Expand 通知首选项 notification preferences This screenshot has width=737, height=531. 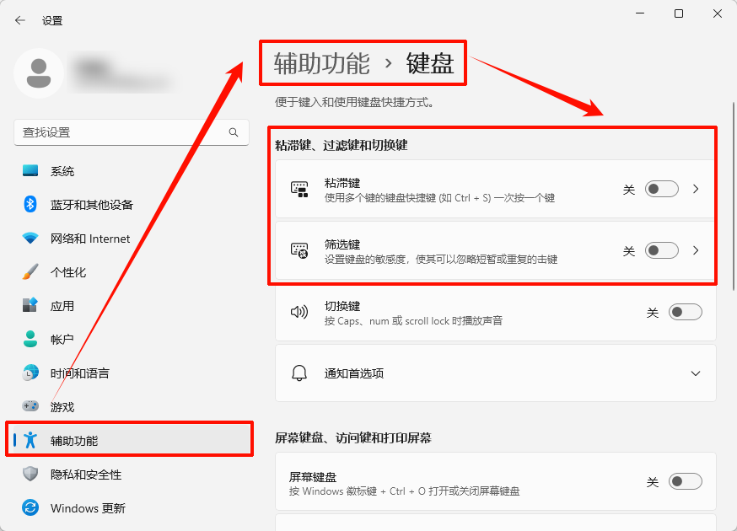click(x=696, y=373)
